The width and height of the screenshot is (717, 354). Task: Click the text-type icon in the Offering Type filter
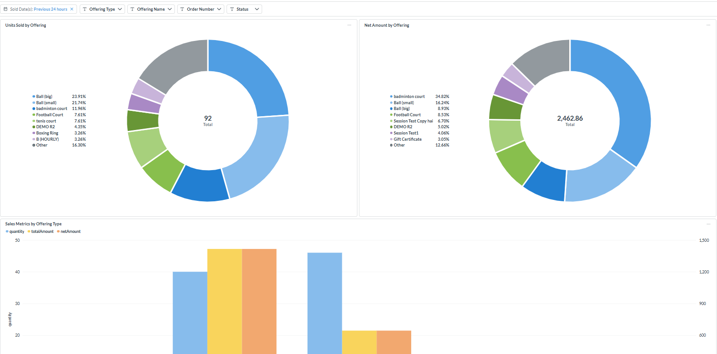85,9
